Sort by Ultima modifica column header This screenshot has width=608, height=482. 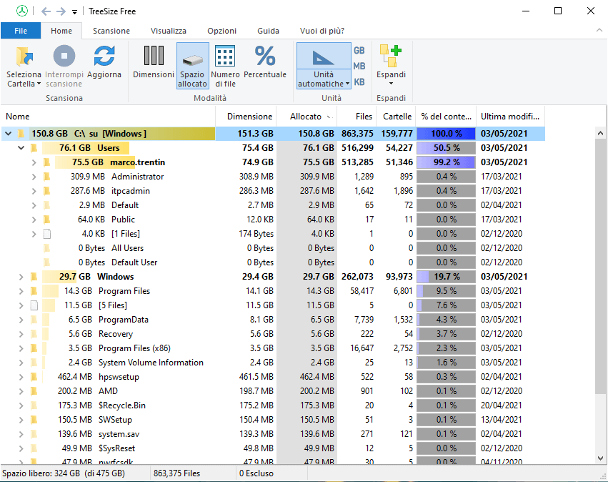510,117
